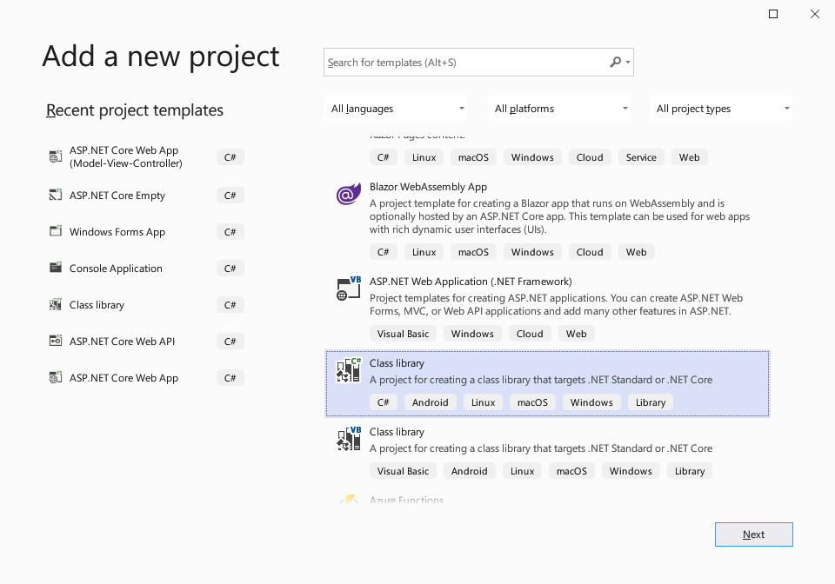Click the C# badge next to Windows Forms App
The width and height of the screenshot is (835, 584).
(x=230, y=232)
